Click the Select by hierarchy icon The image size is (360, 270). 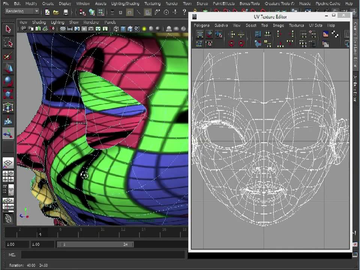(x=82, y=12)
